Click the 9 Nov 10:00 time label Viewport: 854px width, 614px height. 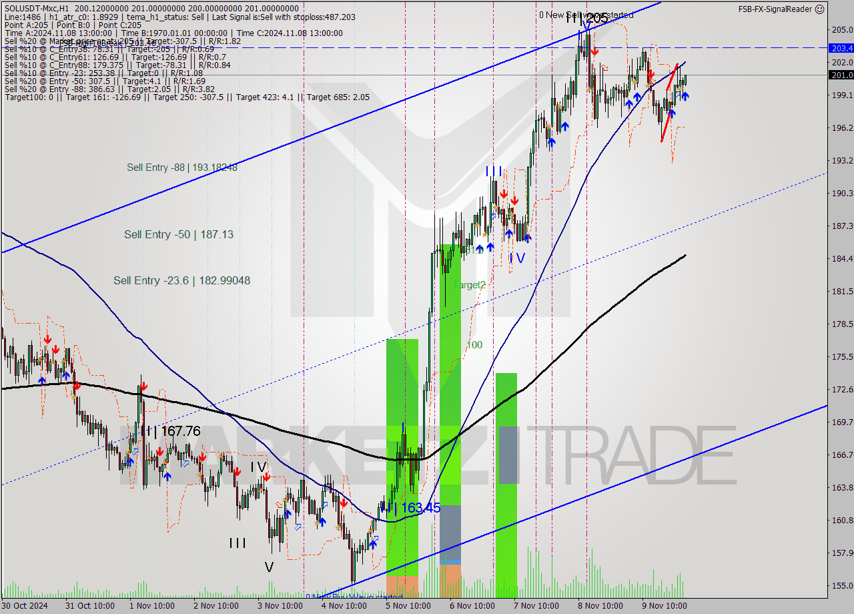[664, 606]
